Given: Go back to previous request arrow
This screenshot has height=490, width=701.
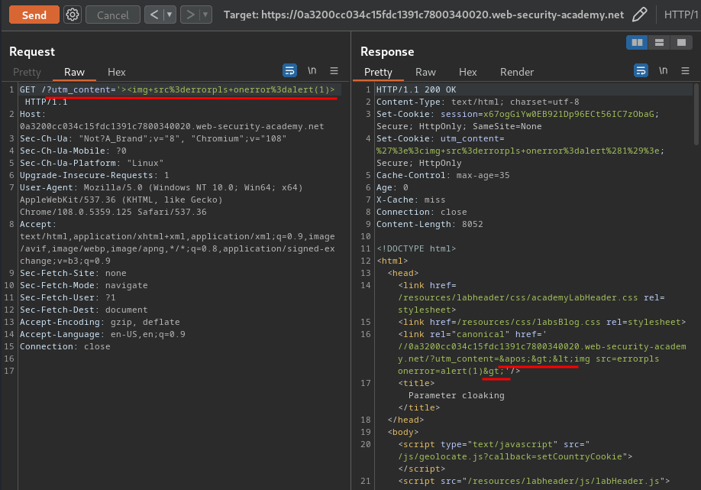Looking at the screenshot, I should click(x=154, y=15).
